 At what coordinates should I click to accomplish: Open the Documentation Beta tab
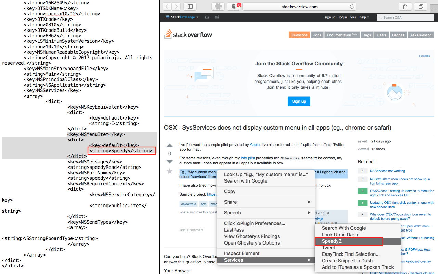(342, 35)
